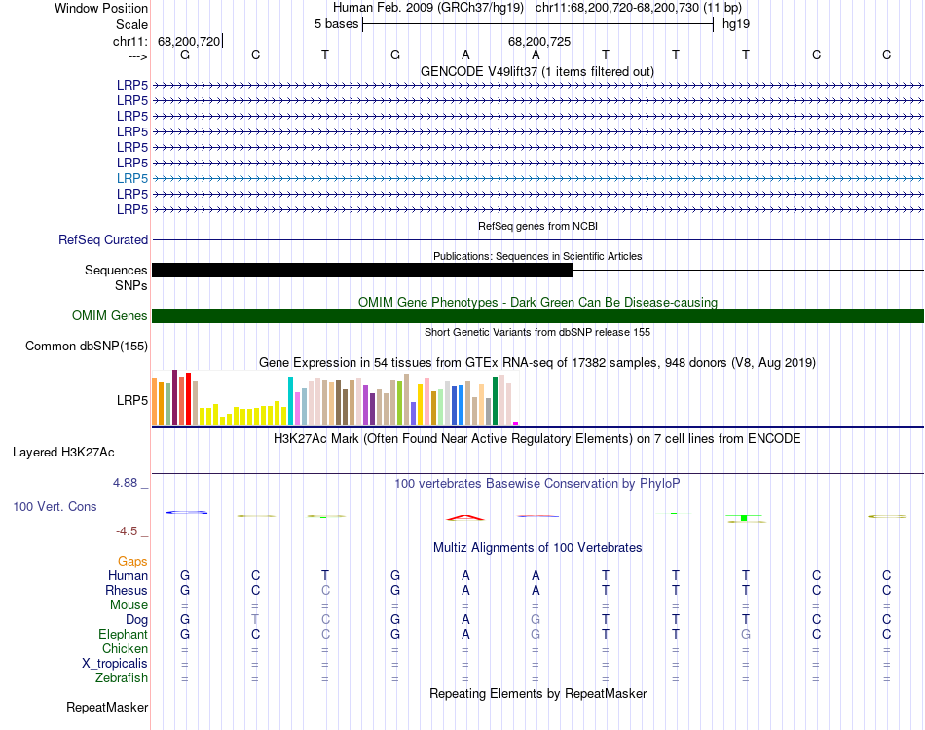The image size is (925, 730).
Task: Click the Gaps row label
Action: (132, 562)
